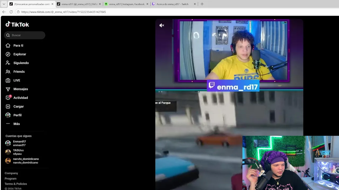Image resolution: width=339 pixels, height=190 pixels.
Task: Close the mecanicas personalizadas tab
Action: (52, 4)
